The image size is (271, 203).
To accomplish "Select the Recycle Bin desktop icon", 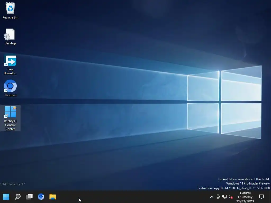I will pyautogui.click(x=10, y=11).
